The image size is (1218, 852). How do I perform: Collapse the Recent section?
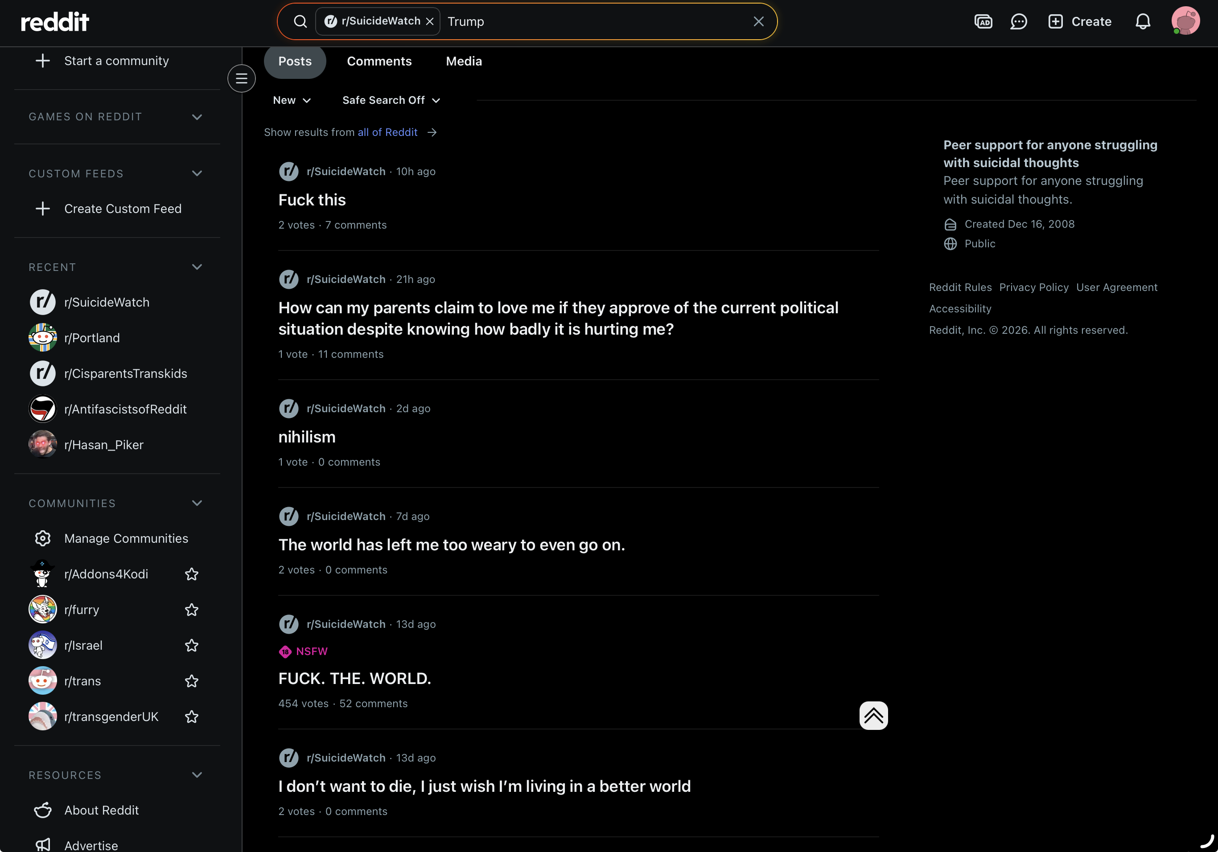pos(197,267)
